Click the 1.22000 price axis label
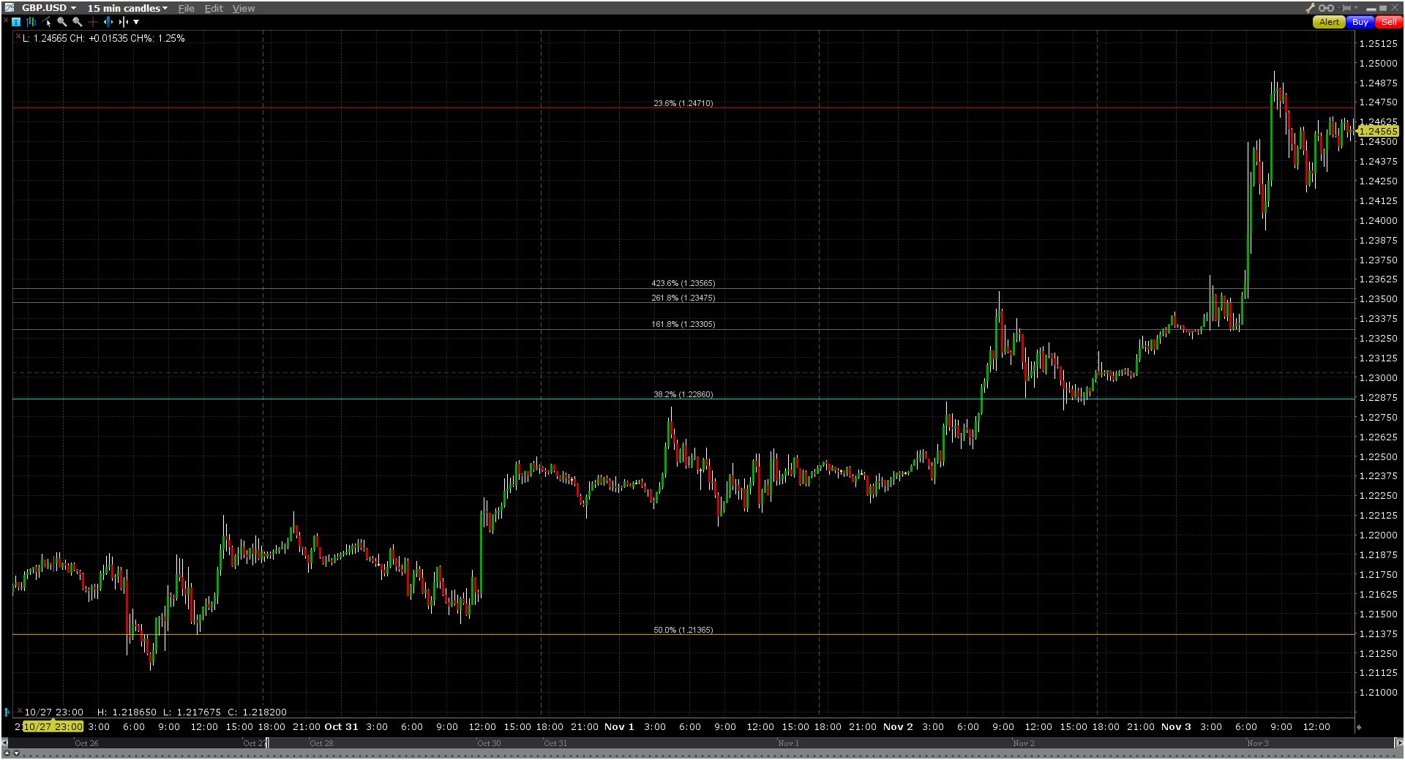Viewport: 1405px width, 760px height. (1378, 535)
